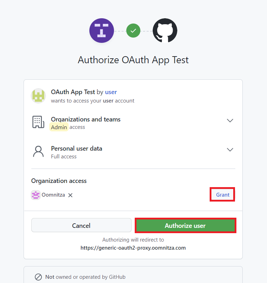The width and height of the screenshot is (267, 283).
Task: Grant access to Oomnitza organization
Action: pyautogui.click(x=223, y=195)
